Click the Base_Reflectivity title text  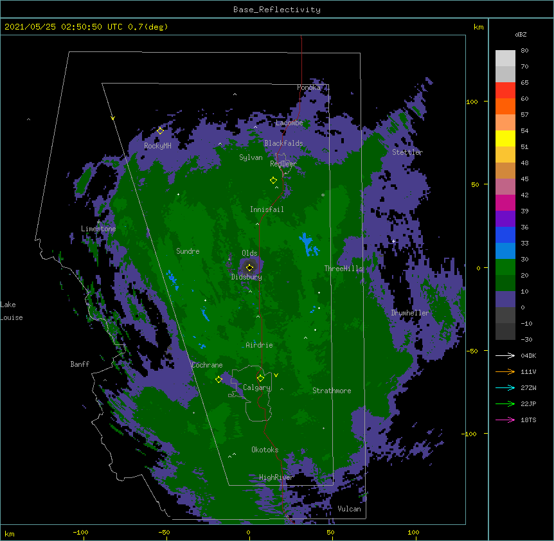277,10
